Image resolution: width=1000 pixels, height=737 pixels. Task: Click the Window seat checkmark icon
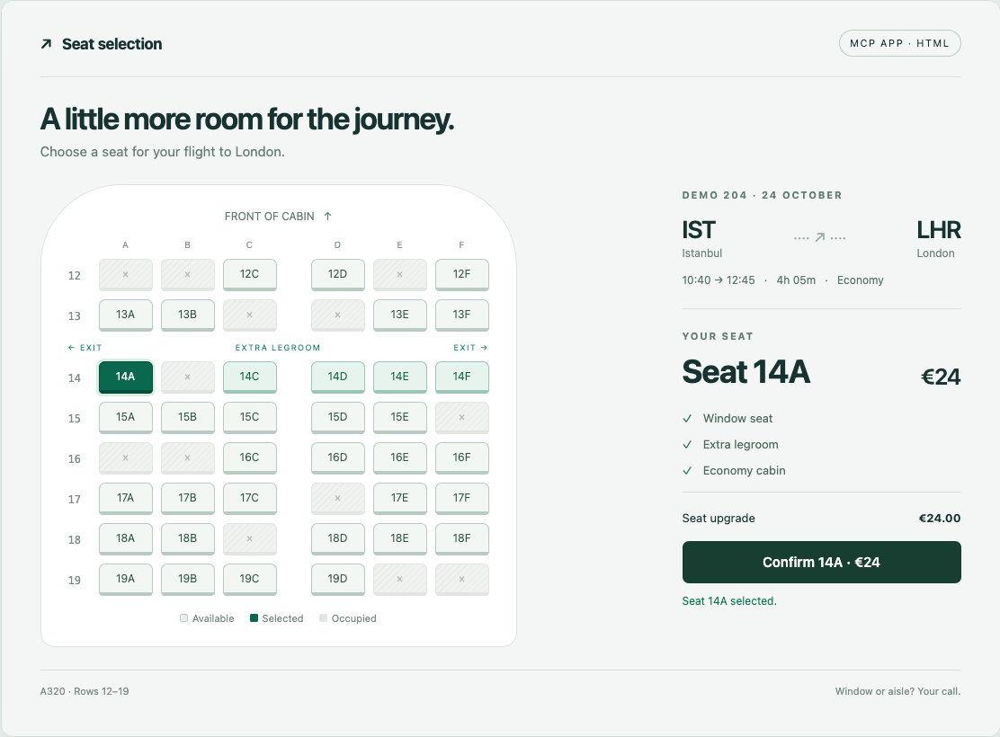[687, 419]
